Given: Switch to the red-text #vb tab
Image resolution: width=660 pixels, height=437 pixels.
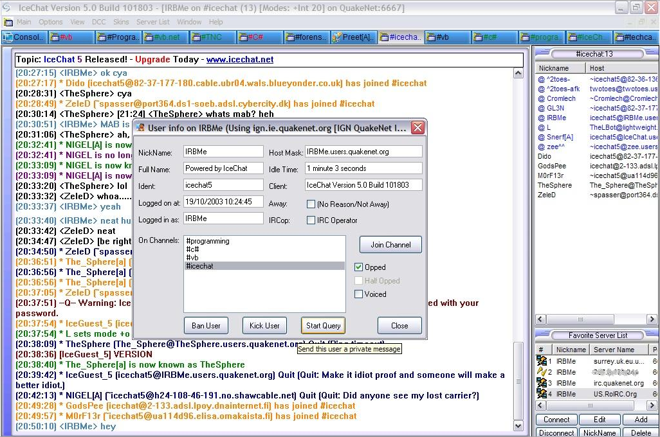Looking at the screenshot, I should (71, 37).
